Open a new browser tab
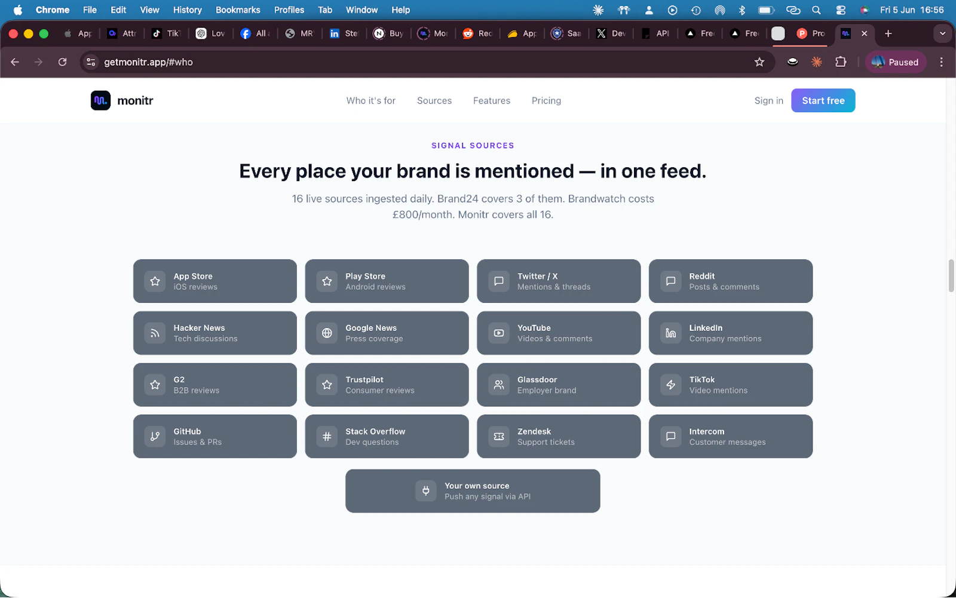The image size is (956, 598). pos(888,33)
